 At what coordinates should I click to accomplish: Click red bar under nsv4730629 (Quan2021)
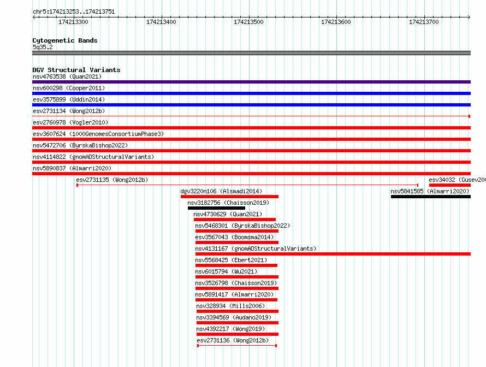pyautogui.click(x=235, y=220)
